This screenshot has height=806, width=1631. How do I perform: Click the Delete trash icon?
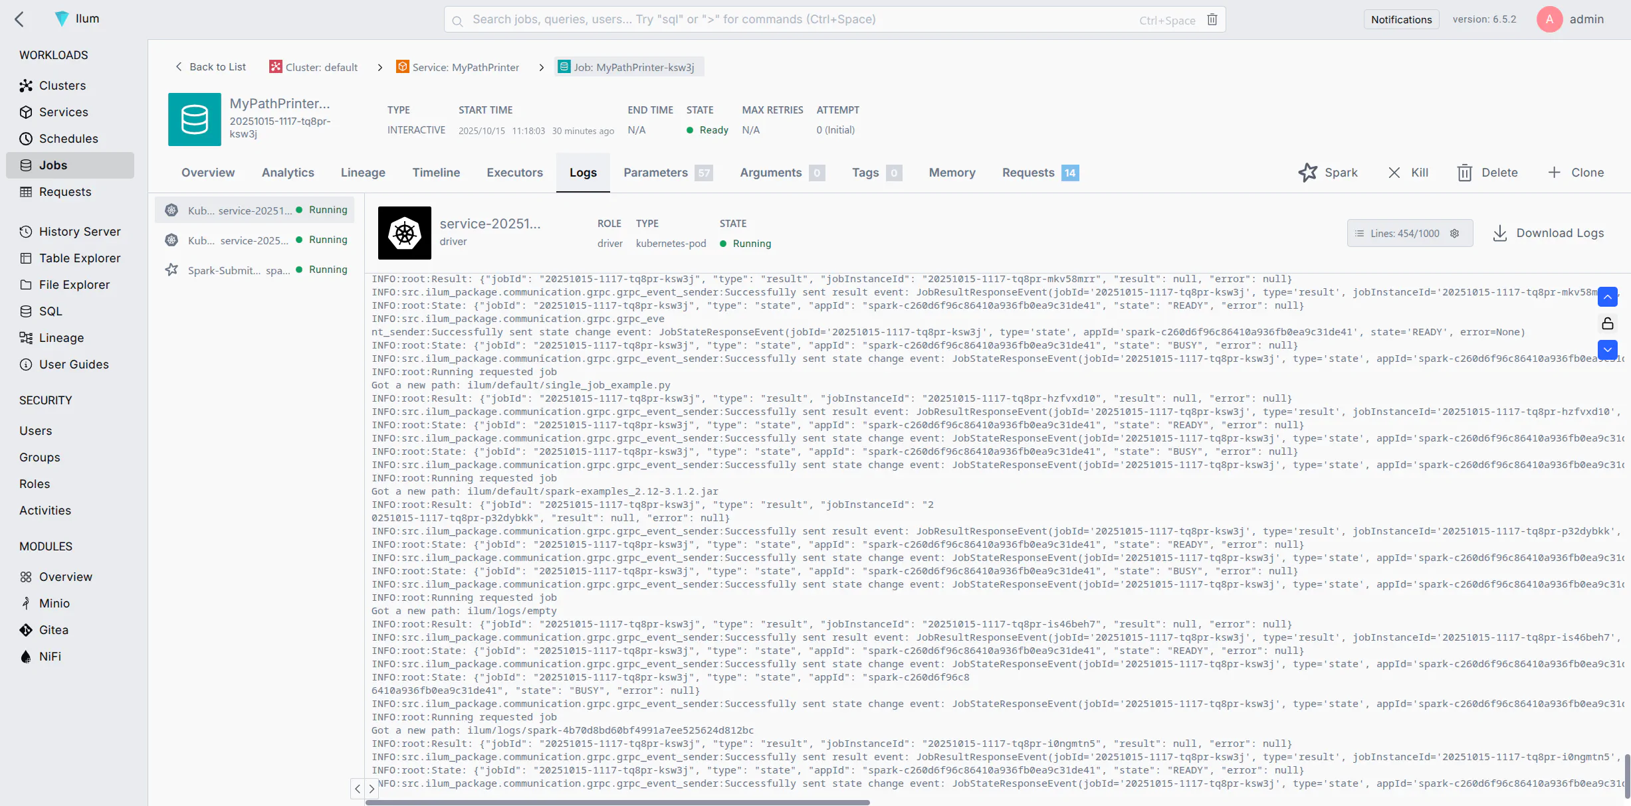1464,173
